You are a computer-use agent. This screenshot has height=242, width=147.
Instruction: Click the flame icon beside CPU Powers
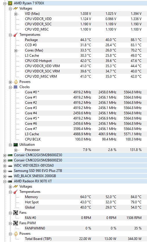16,82
